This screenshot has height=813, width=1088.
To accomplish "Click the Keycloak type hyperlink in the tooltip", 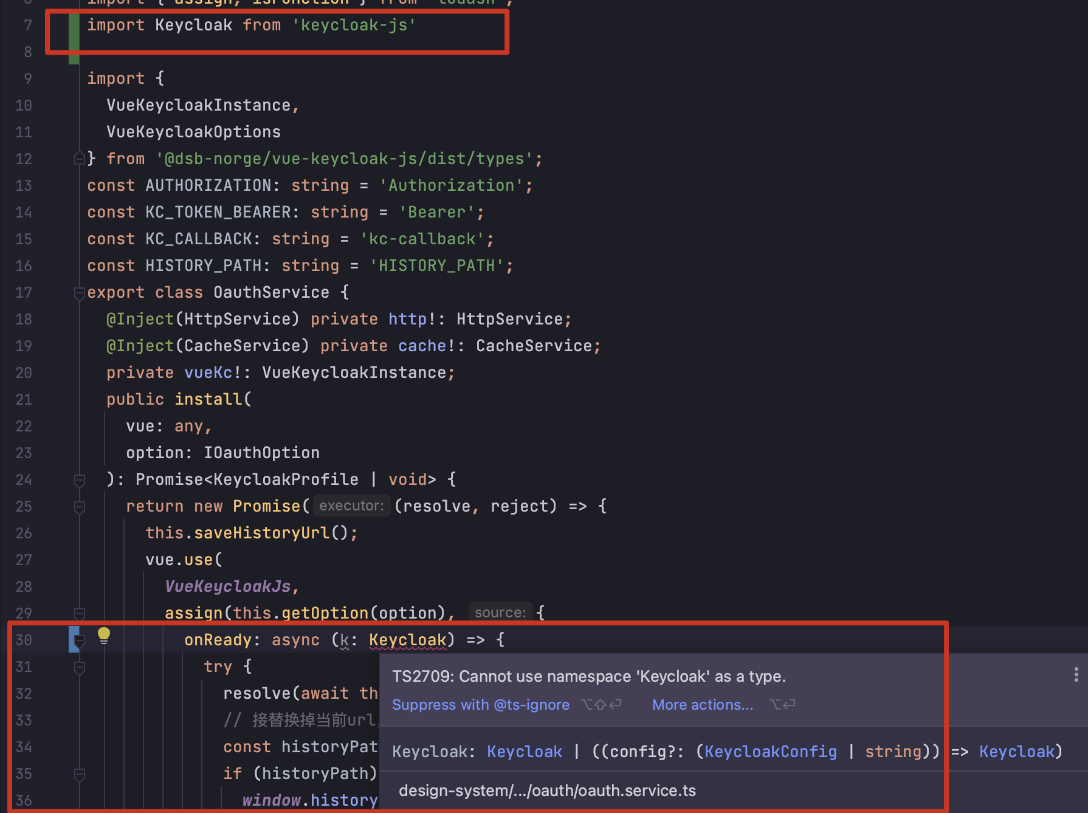I will (524, 752).
